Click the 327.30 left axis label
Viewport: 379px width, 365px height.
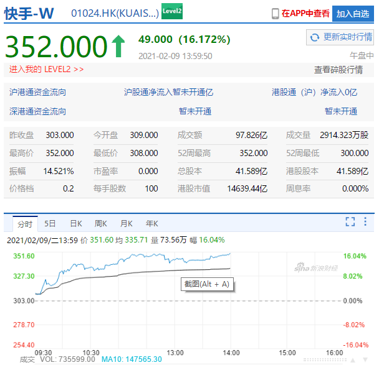24,276
